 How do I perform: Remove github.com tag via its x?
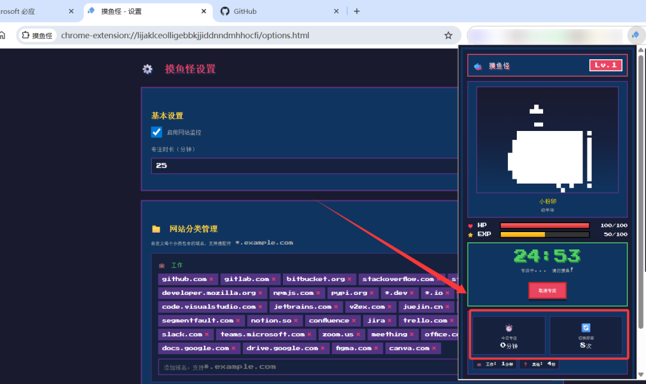[211, 279]
